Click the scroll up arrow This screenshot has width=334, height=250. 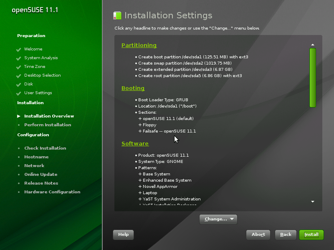312,45
